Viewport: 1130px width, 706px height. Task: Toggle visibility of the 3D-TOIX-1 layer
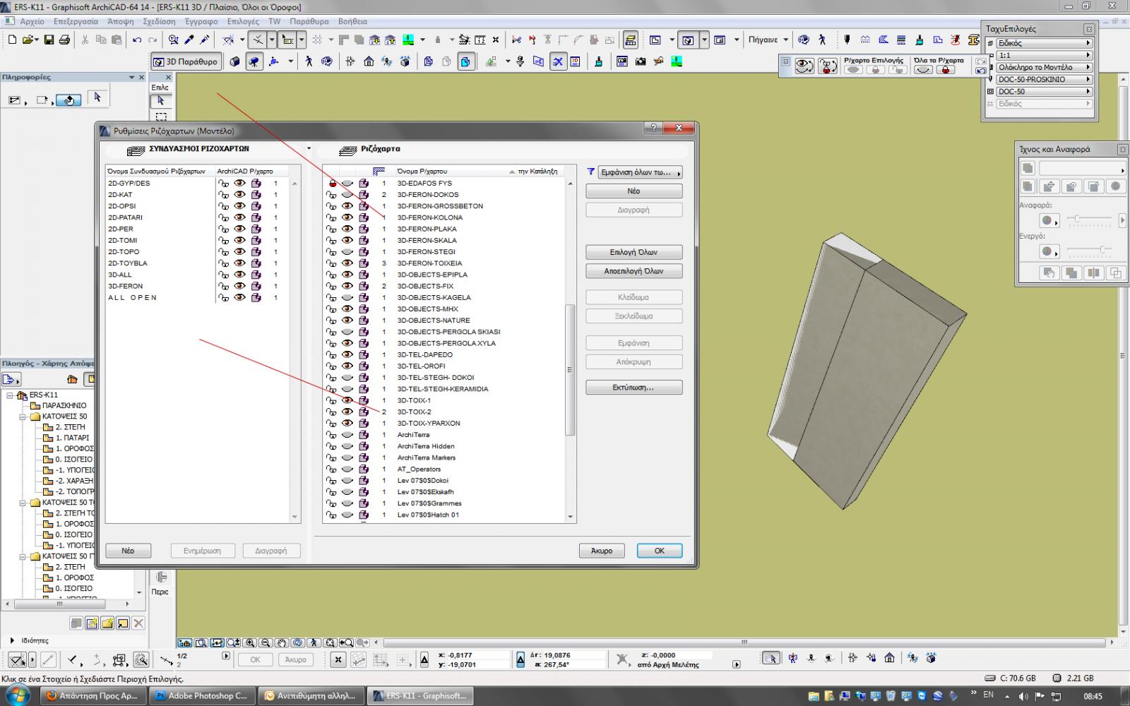pos(347,400)
